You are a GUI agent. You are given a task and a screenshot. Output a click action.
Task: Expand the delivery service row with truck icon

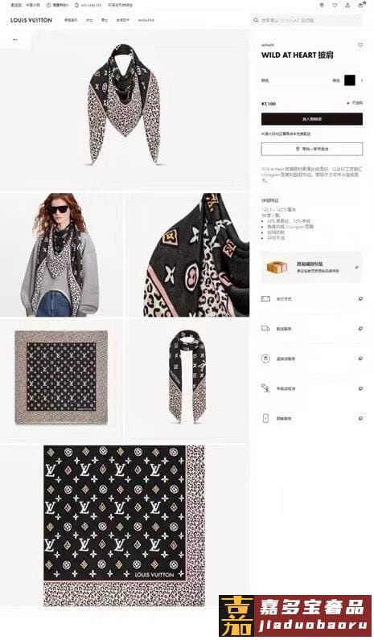click(x=311, y=329)
